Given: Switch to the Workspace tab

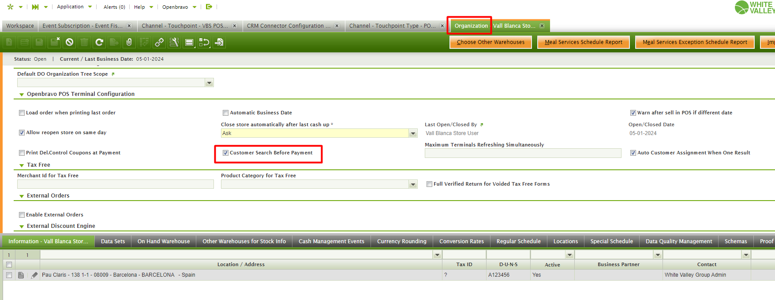Looking at the screenshot, I should coord(20,26).
